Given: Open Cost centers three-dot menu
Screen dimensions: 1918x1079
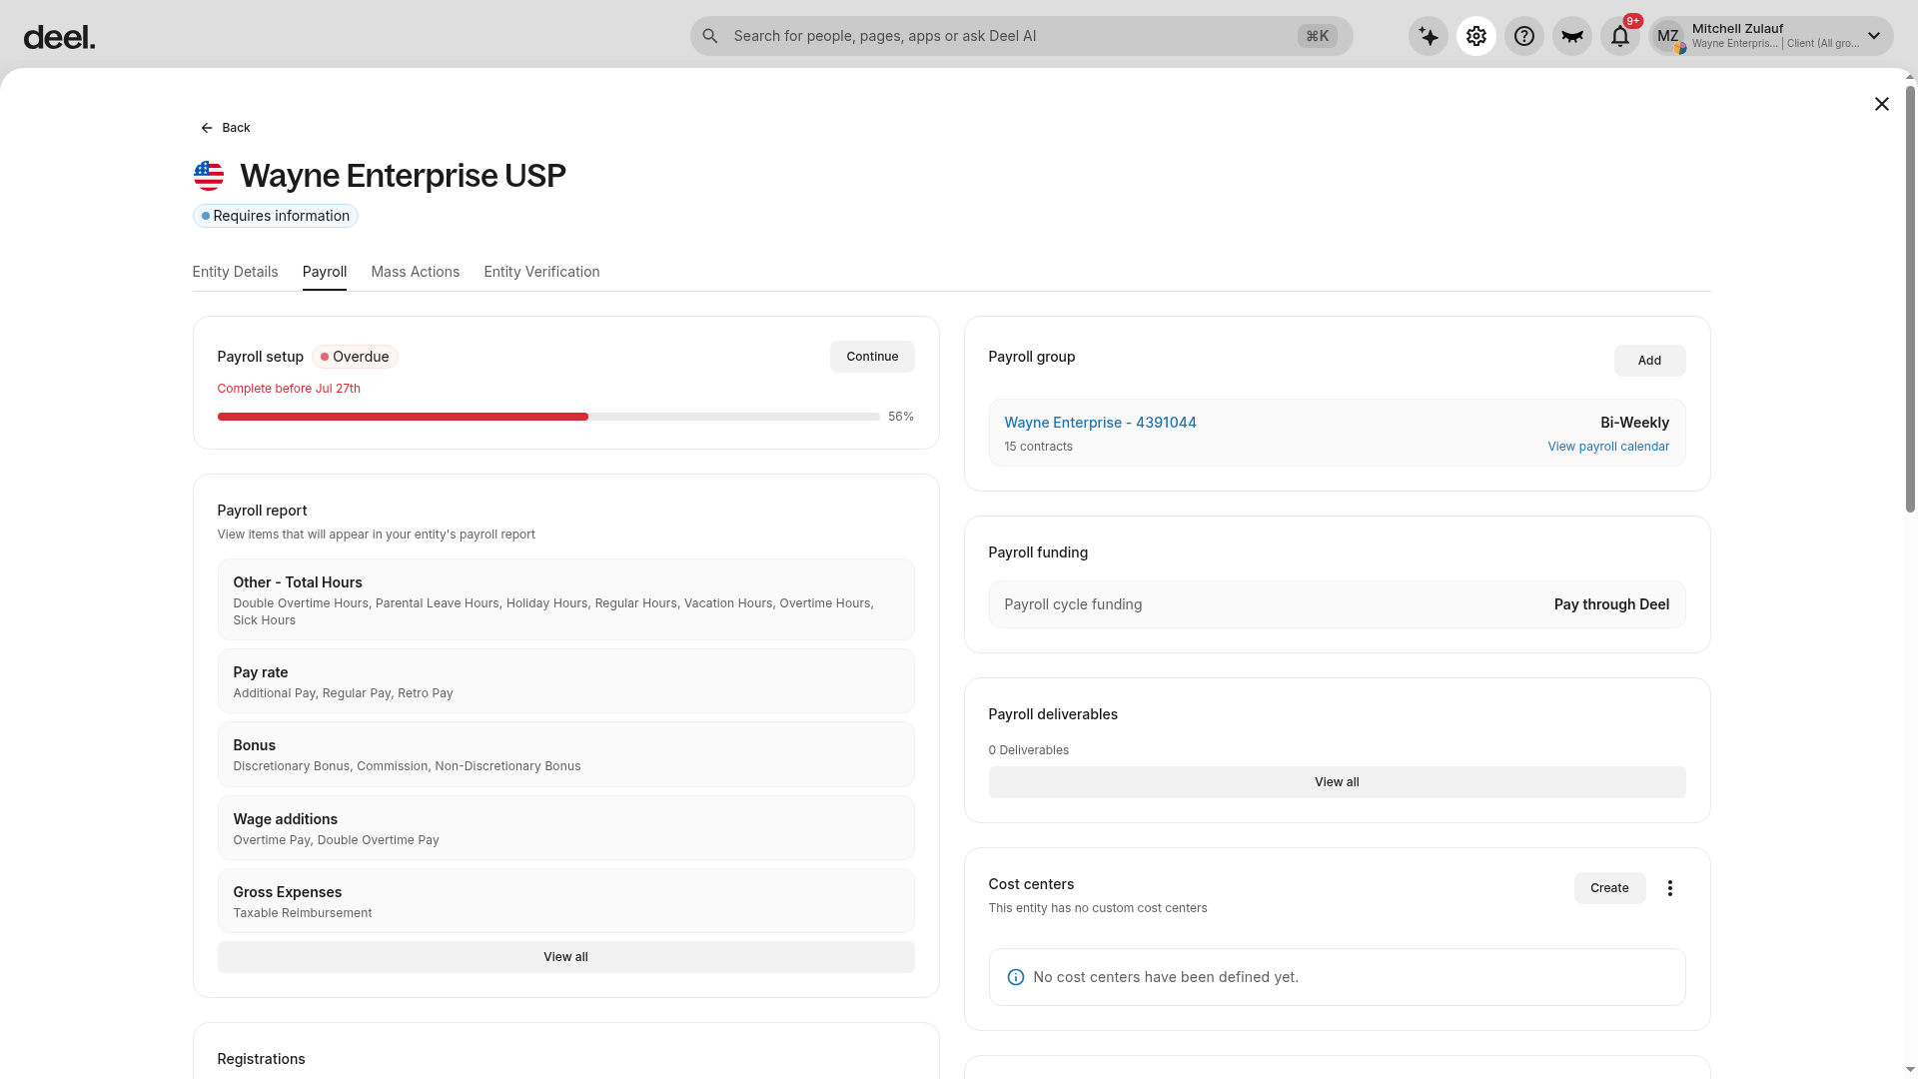Looking at the screenshot, I should [x=1670, y=888].
